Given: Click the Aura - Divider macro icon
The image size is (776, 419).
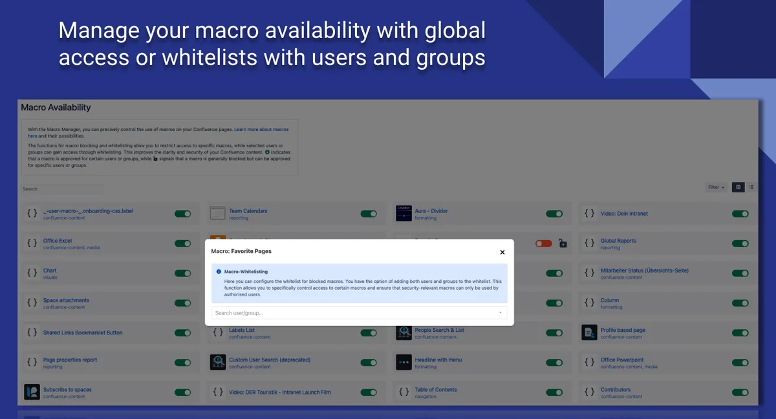Looking at the screenshot, I should (x=404, y=213).
